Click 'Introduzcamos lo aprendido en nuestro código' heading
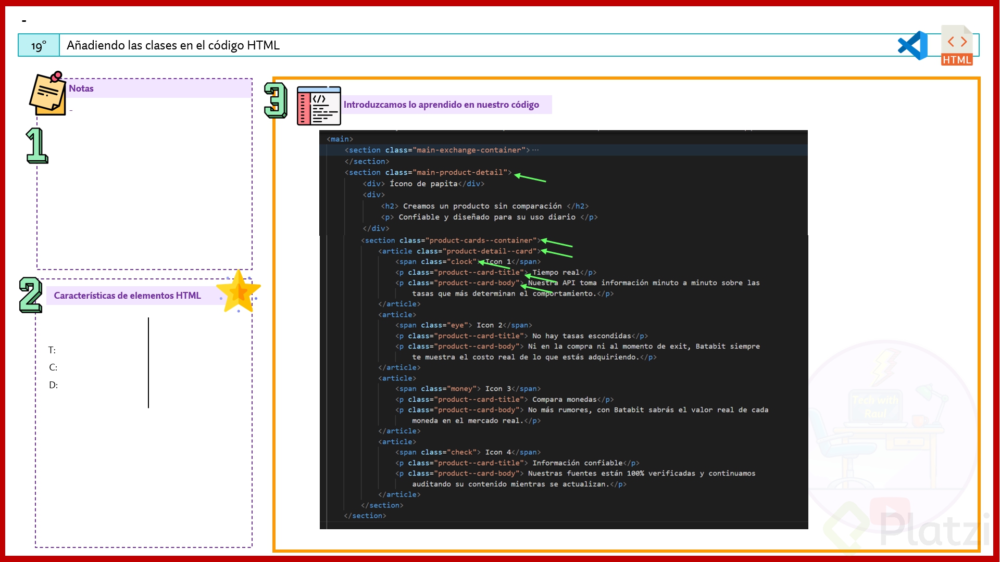This screenshot has height=562, width=1000. [441, 105]
